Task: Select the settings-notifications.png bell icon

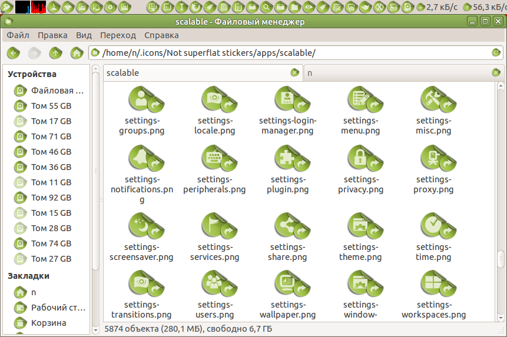Action: pos(145,158)
